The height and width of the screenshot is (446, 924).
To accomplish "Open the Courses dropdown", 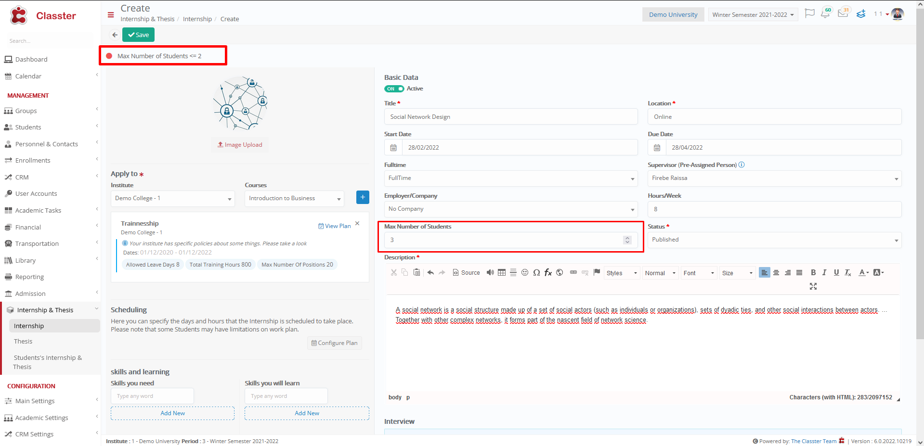I will [294, 198].
